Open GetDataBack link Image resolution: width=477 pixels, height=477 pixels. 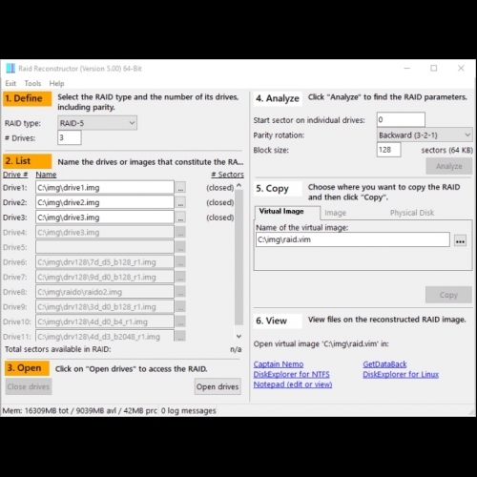[x=384, y=364]
